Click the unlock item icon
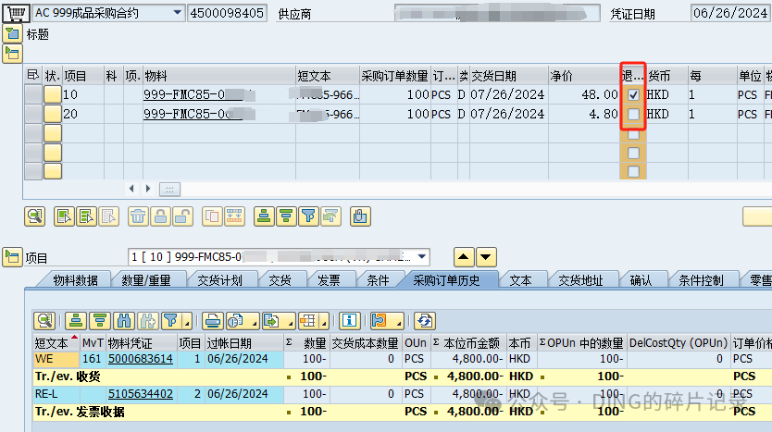 pyautogui.click(x=182, y=216)
